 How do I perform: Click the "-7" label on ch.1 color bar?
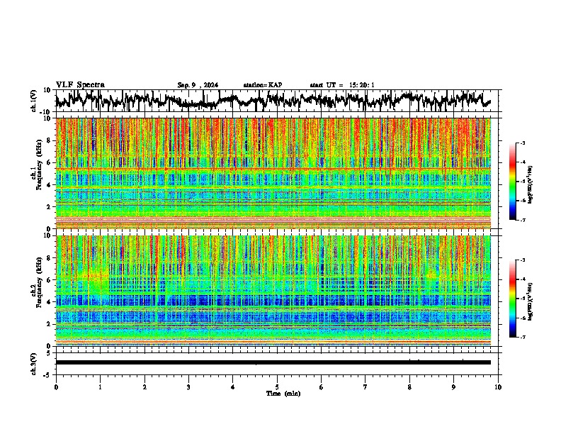tap(523, 220)
